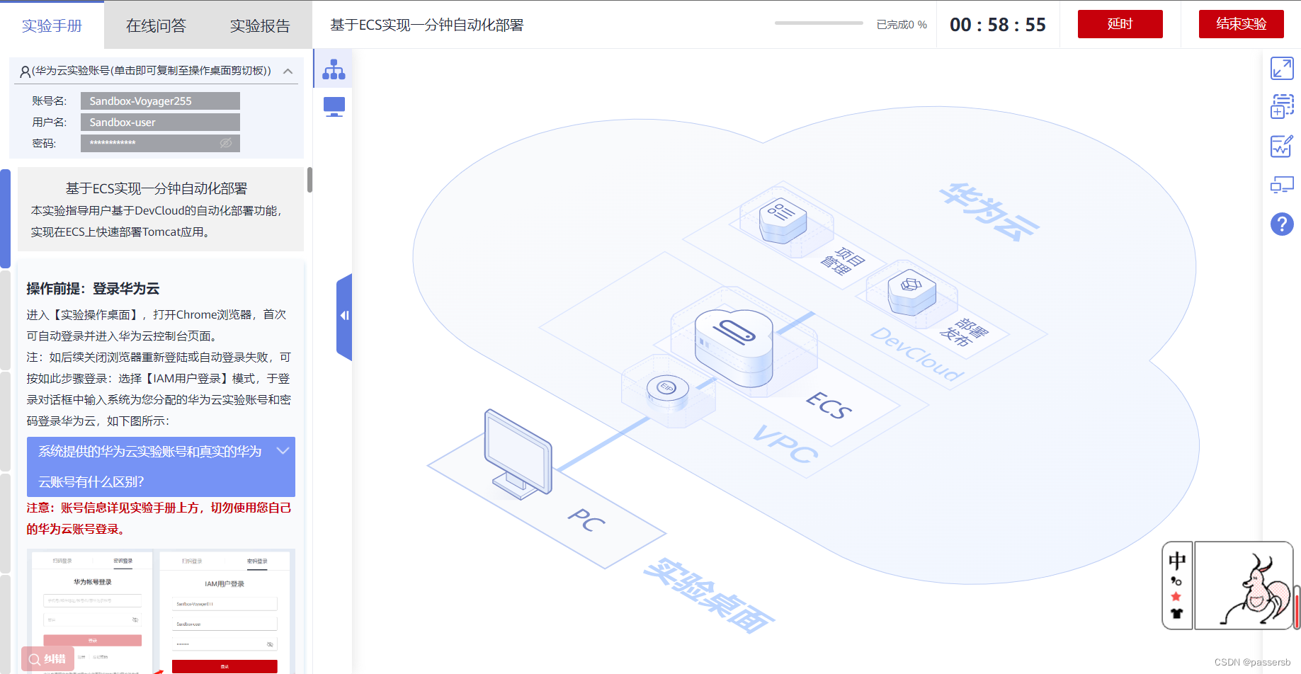Image resolution: width=1301 pixels, height=674 pixels.
Task: Click the manual panel scrollbar
Action: [309, 180]
